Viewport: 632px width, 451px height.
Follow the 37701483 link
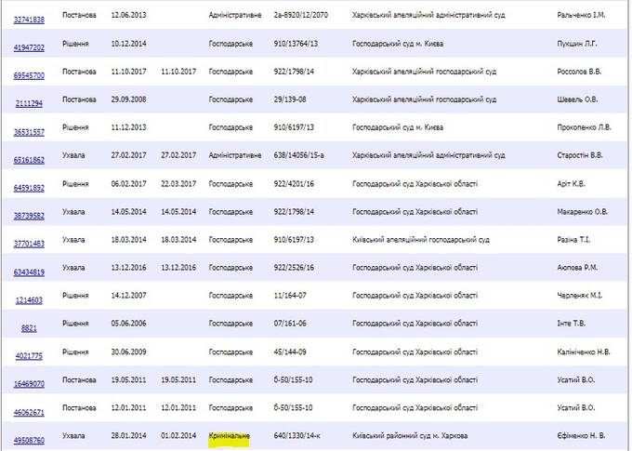(29, 244)
